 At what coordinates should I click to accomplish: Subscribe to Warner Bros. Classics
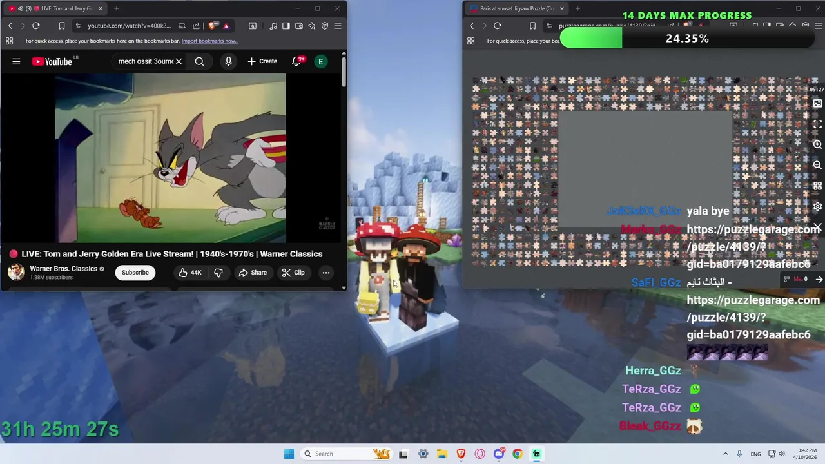tap(135, 273)
